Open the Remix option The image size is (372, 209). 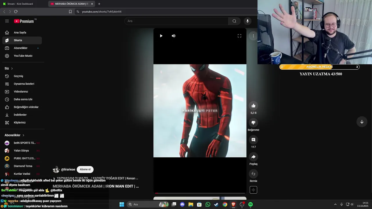click(253, 174)
